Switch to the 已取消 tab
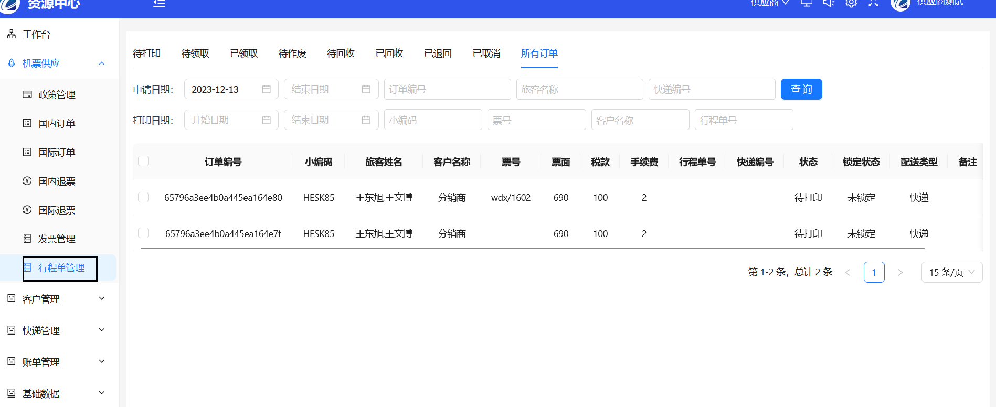This screenshot has height=407, width=996. tap(486, 53)
